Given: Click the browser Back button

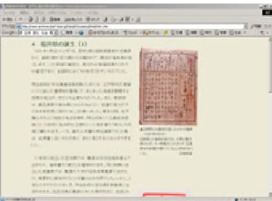Looking at the screenshot, I should coord(7,19).
